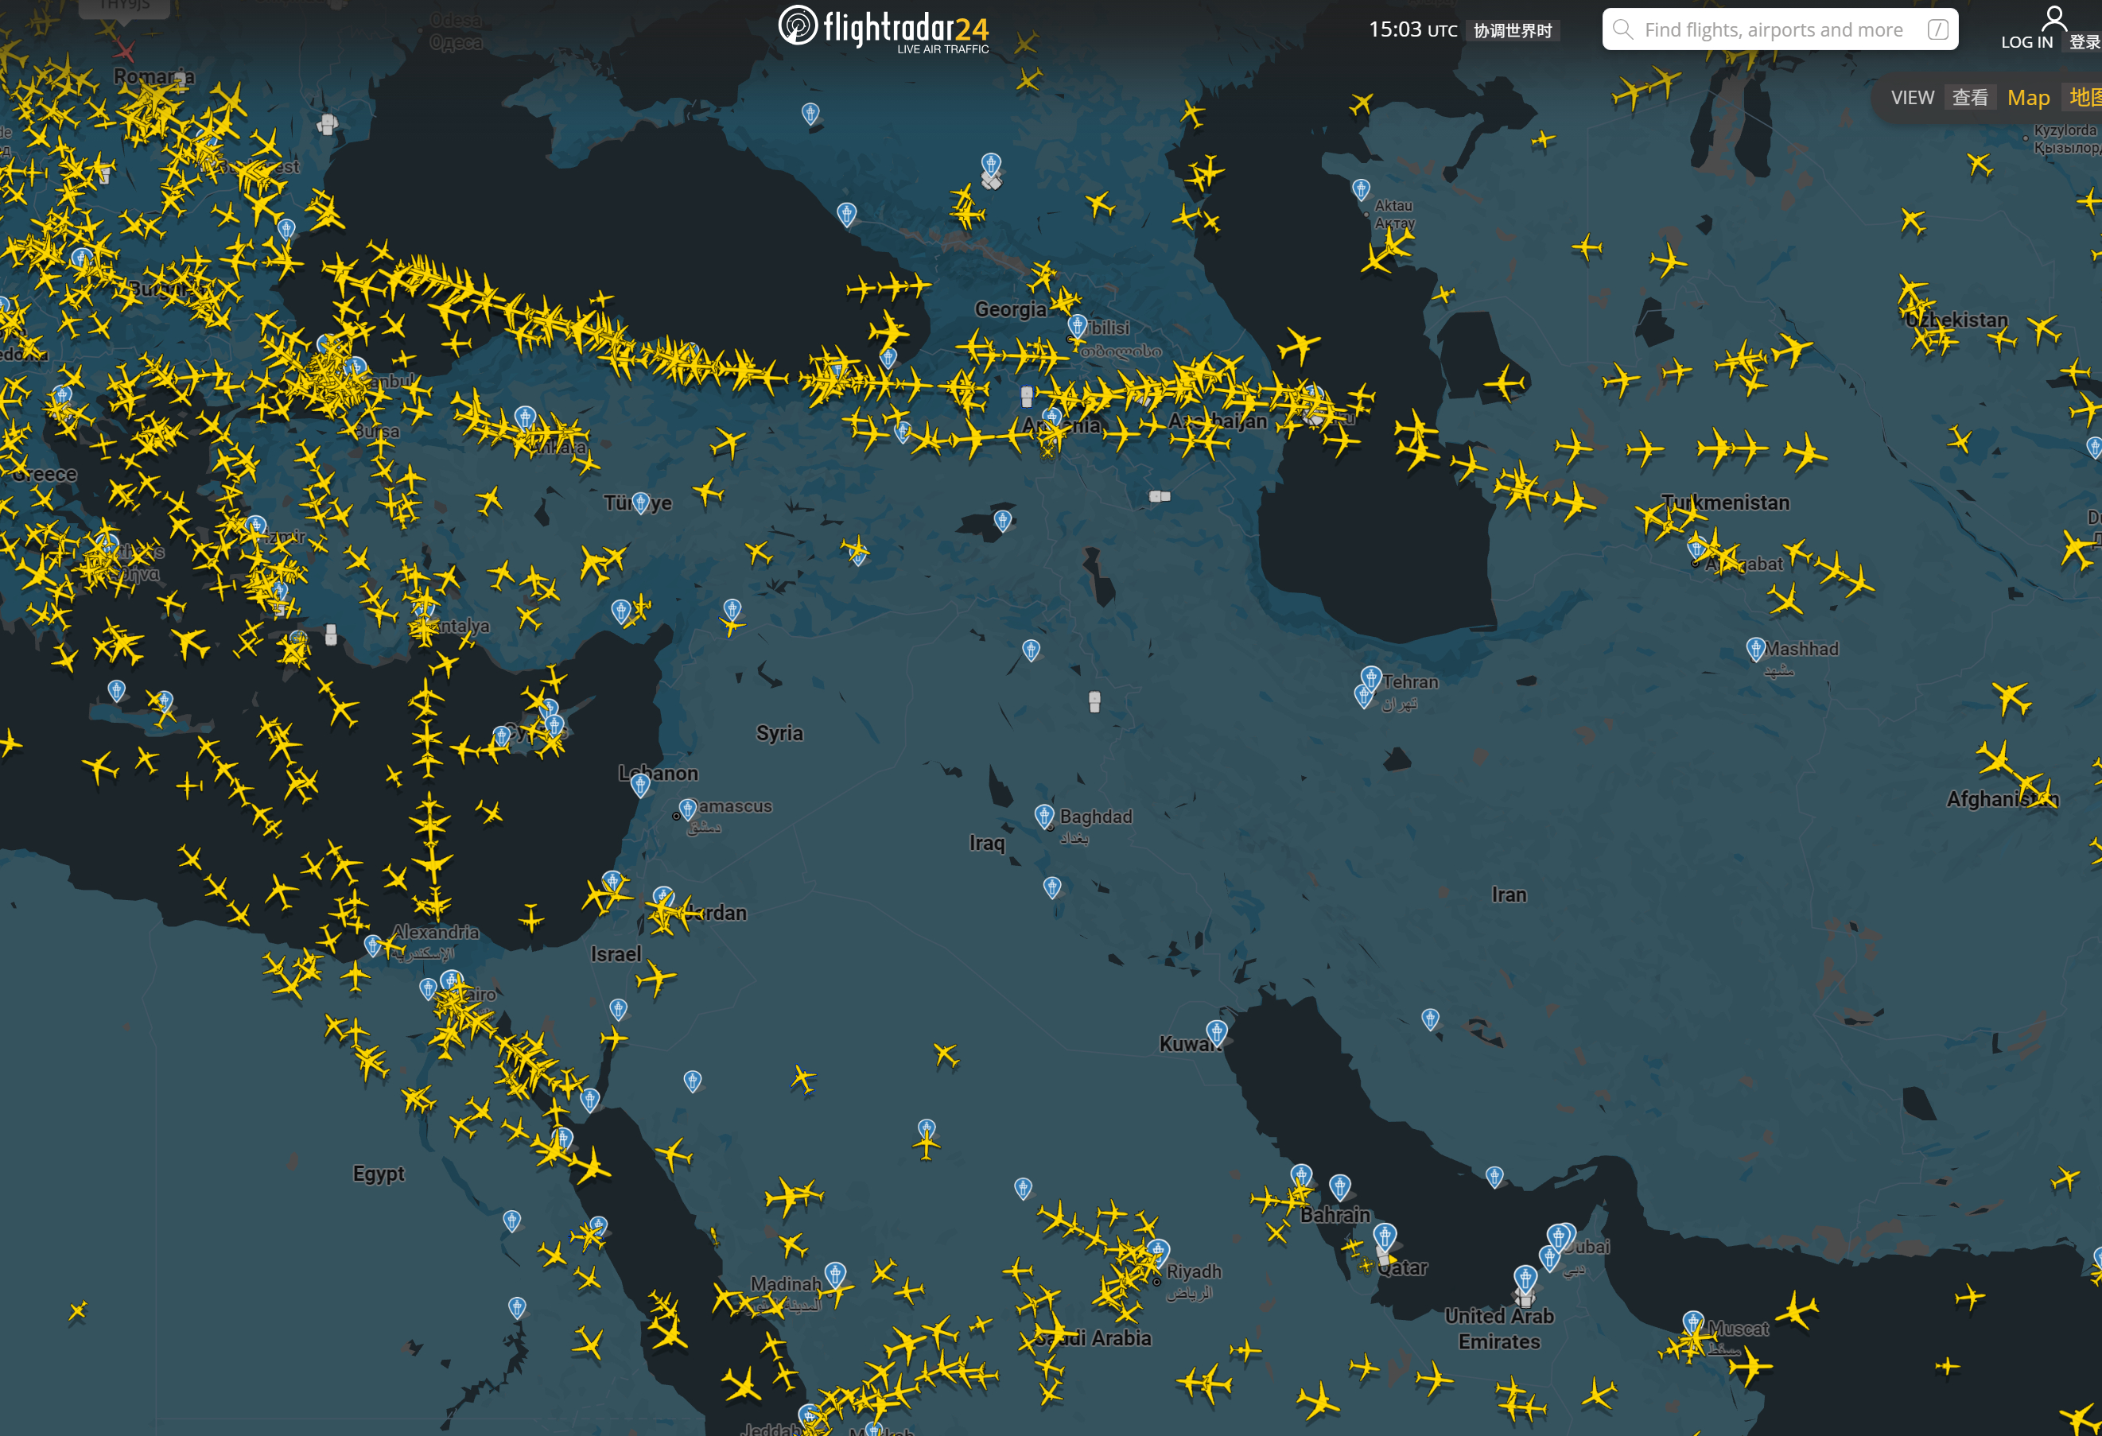This screenshot has width=2102, height=1436.
Task: Focus the Find flights search field
Action: point(1773,30)
